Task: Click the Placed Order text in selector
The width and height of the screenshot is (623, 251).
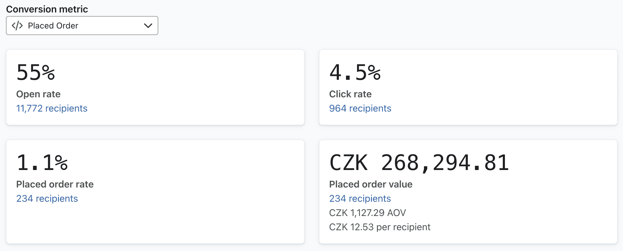Action: click(53, 26)
